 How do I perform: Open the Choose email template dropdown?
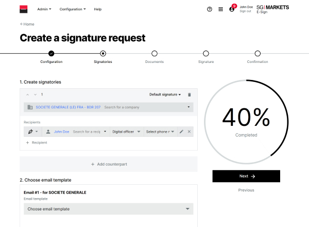[x=108, y=209]
